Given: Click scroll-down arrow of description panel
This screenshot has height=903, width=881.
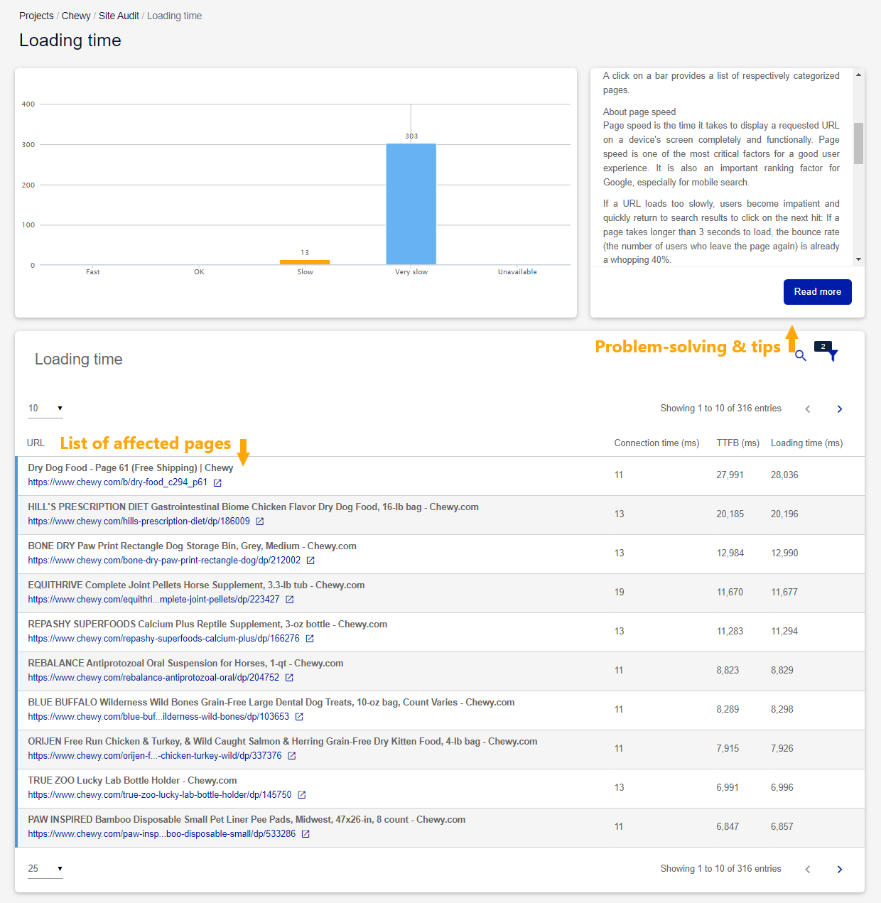Looking at the screenshot, I should click(x=858, y=259).
